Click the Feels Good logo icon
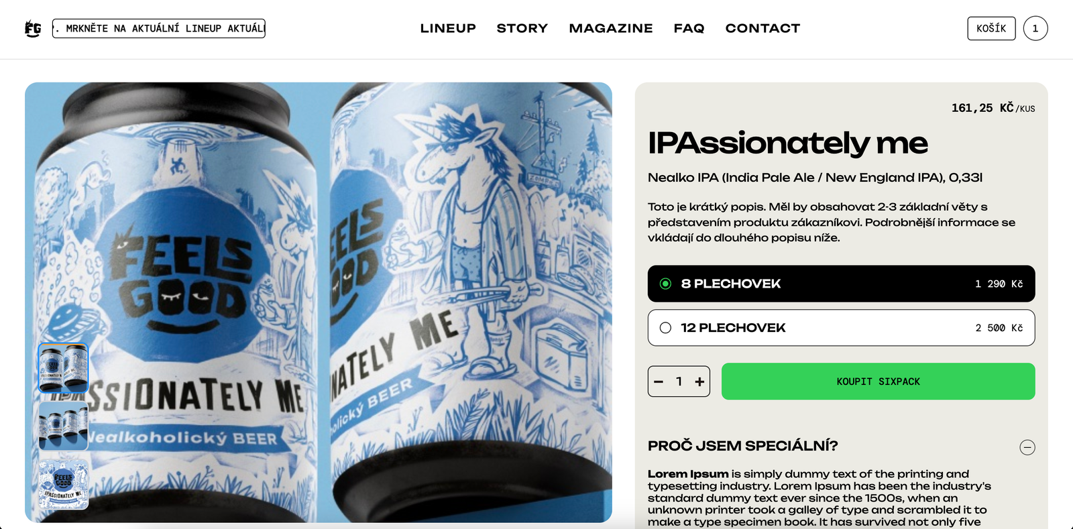The width and height of the screenshot is (1073, 529). (33, 29)
